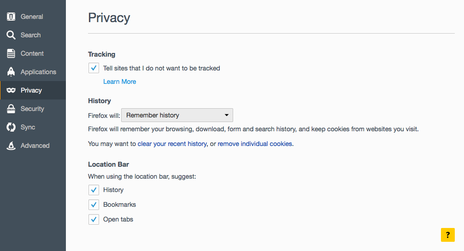Uncheck the Open tabs suggestion
464x251 pixels.
[x=94, y=219]
